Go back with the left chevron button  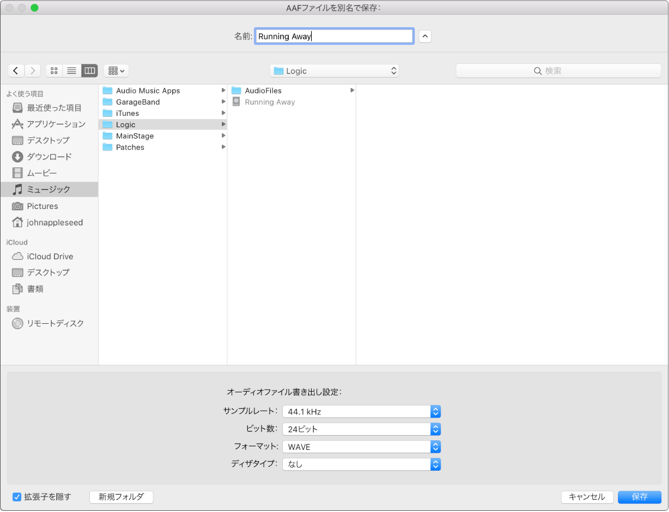click(x=16, y=71)
